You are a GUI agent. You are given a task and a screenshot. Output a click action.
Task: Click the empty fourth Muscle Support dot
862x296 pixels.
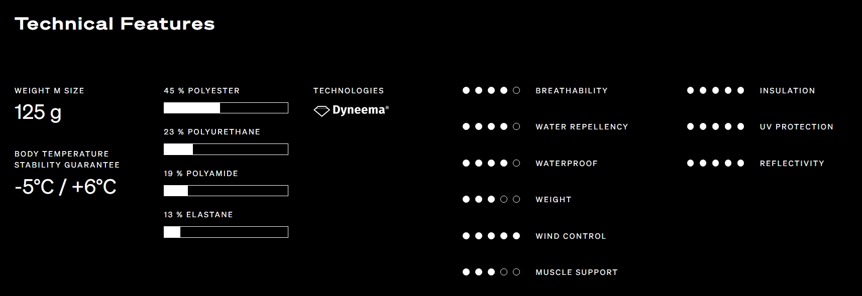tap(504, 272)
